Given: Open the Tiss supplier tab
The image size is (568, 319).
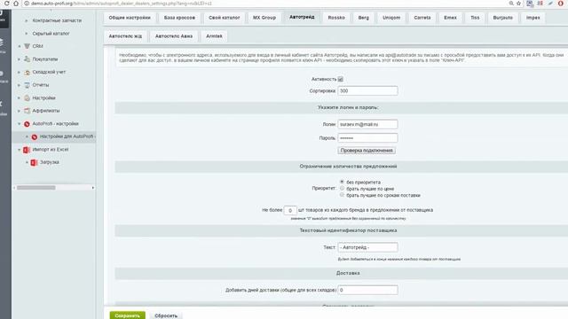Looking at the screenshot, I should 475,18.
